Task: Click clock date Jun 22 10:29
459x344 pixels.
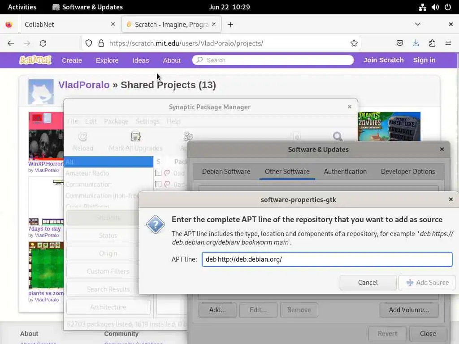Action: (x=229, y=7)
